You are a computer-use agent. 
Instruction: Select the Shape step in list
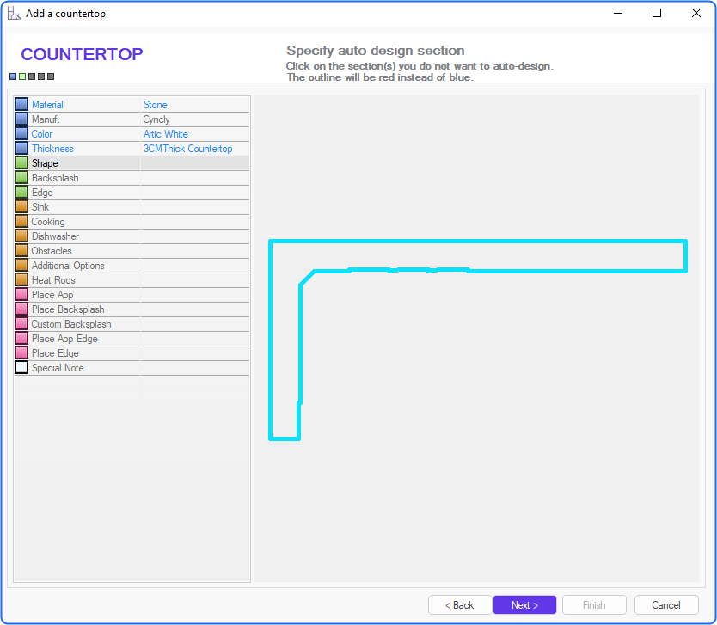[x=45, y=163]
